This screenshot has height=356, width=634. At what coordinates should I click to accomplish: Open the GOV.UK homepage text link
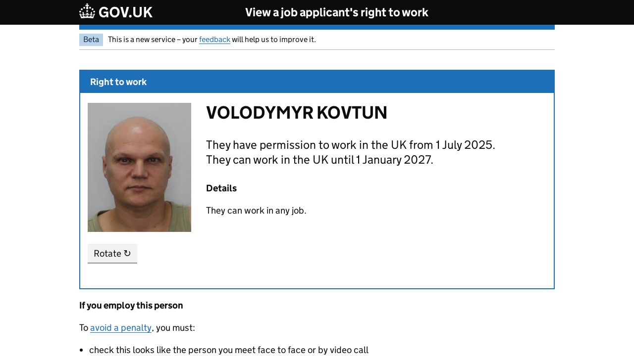(x=125, y=12)
